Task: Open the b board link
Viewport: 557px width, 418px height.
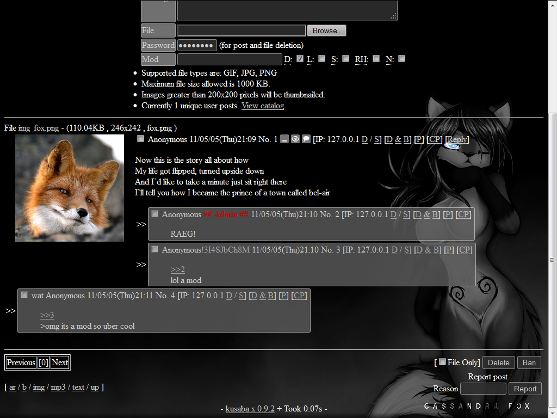Action: 24,387
